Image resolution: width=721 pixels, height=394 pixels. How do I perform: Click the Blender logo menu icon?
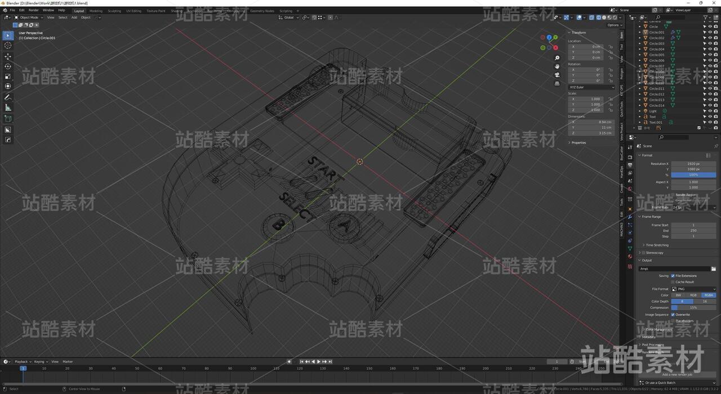(x=5, y=10)
